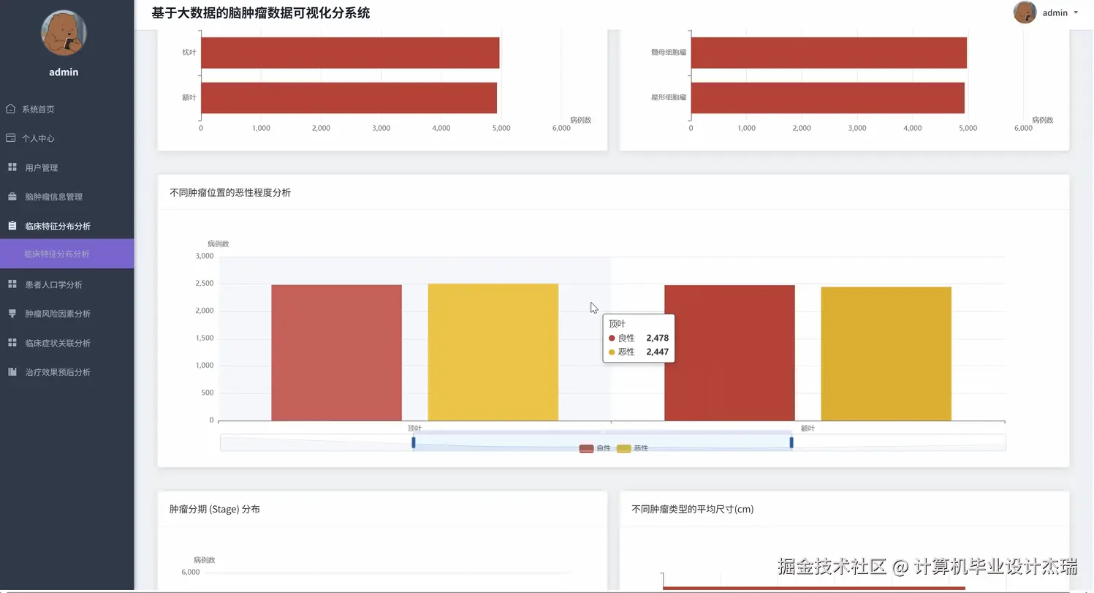Click the left data zoom slider handle

click(414, 442)
